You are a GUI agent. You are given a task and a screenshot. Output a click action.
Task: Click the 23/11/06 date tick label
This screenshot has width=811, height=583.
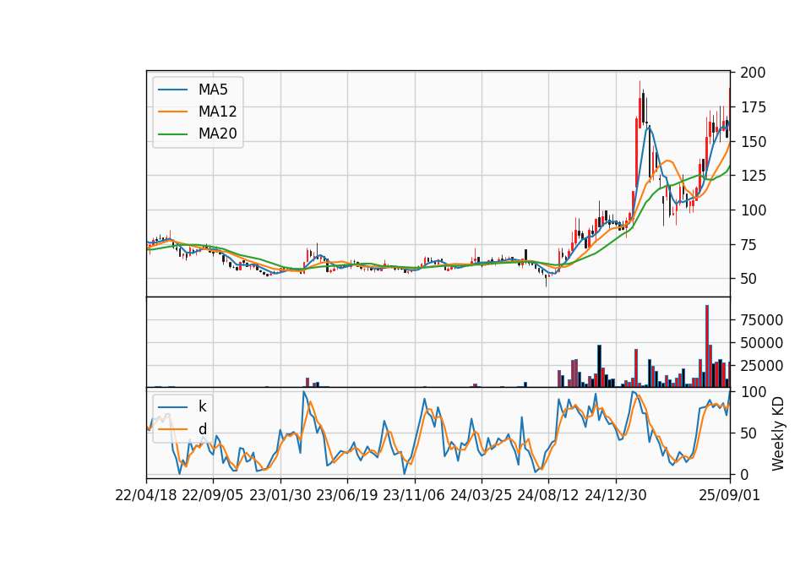414,496
